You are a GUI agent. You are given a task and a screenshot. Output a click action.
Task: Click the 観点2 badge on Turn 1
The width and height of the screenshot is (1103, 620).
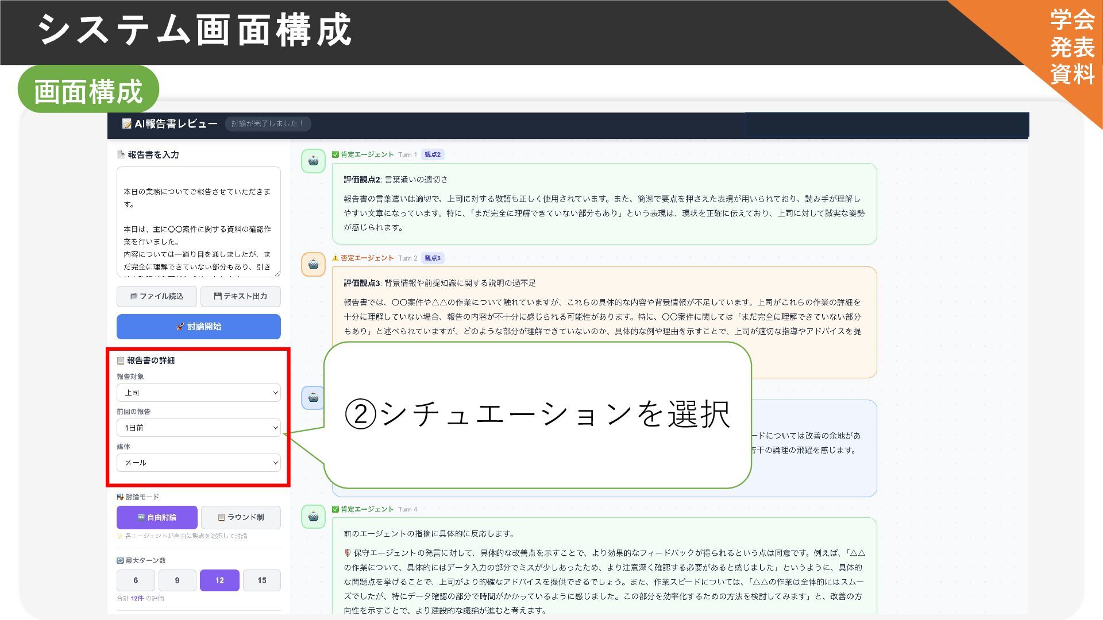tap(433, 154)
